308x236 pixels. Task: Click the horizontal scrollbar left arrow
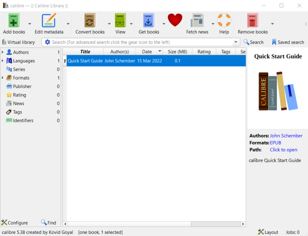coord(65,224)
